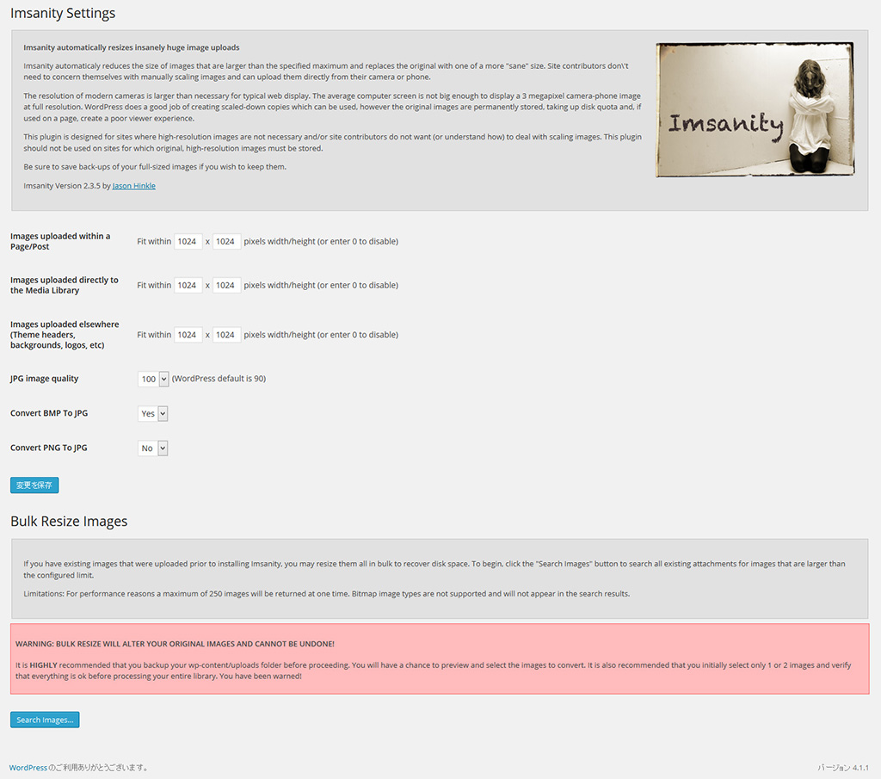This screenshot has width=881, height=779.
Task: Click the Bulk Resize Images heading
Action: pyautogui.click(x=69, y=521)
